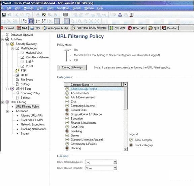Toggle the Gambling blocked checkbox

tap(67, 131)
